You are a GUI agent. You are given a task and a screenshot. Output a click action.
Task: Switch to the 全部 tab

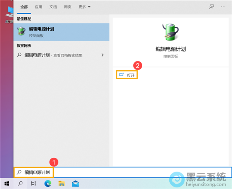24,7
